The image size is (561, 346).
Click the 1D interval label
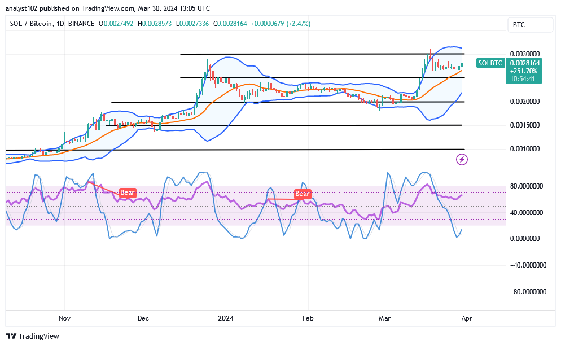pyautogui.click(x=61, y=24)
